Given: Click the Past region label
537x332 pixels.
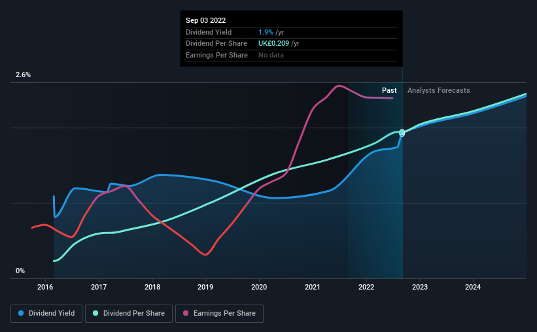Looking at the screenshot, I should [389, 90].
